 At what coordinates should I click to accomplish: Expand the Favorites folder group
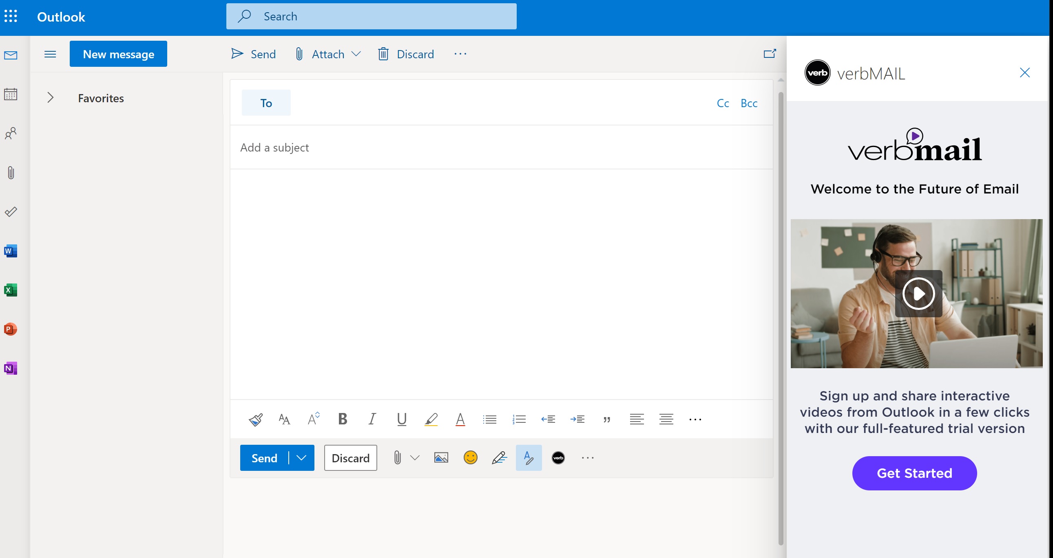[x=50, y=98]
